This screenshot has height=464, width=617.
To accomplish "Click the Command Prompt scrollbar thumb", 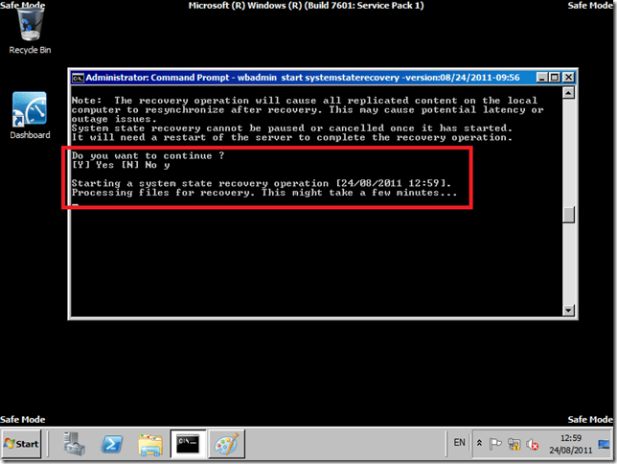I will (x=568, y=215).
